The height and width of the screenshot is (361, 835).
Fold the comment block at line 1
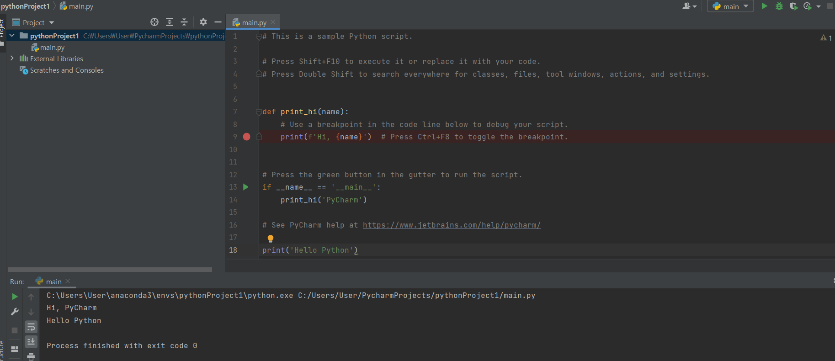coord(259,36)
